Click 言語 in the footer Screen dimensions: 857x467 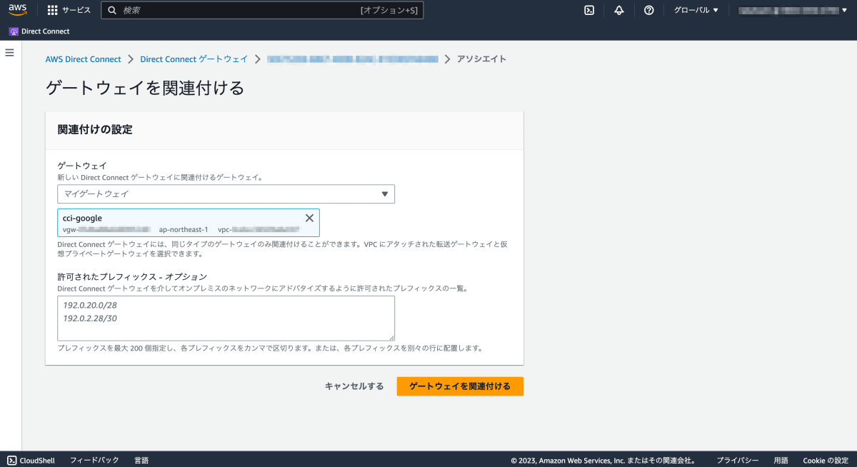click(141, 461)
